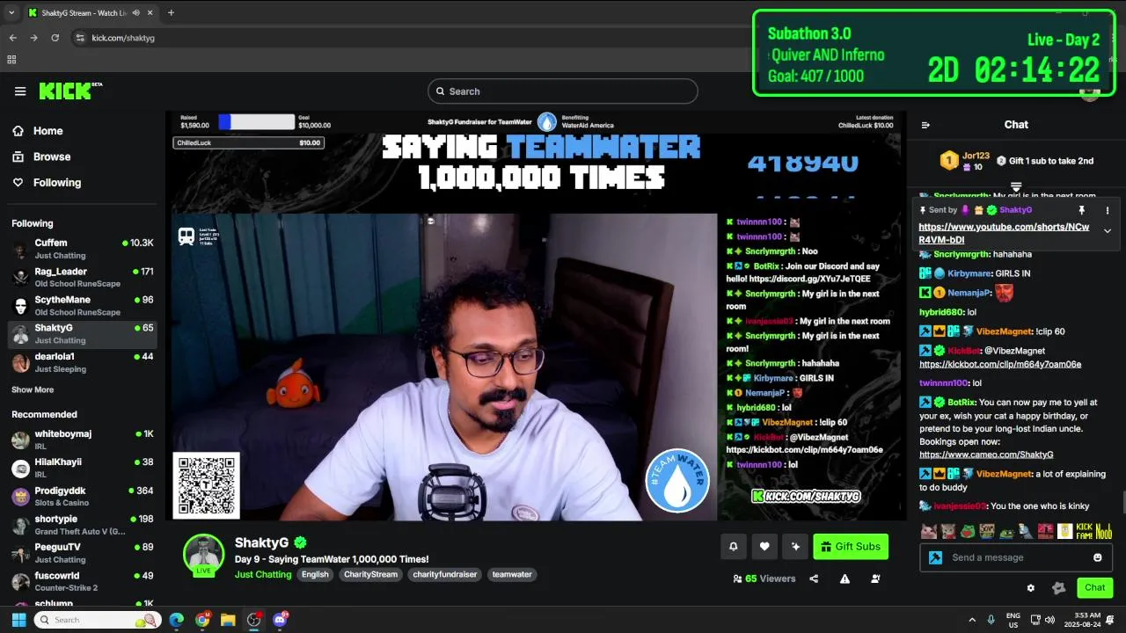The image size is (1126, 633).
Task: Click the sparkle subscribe icon
Action: coord(795,547)
